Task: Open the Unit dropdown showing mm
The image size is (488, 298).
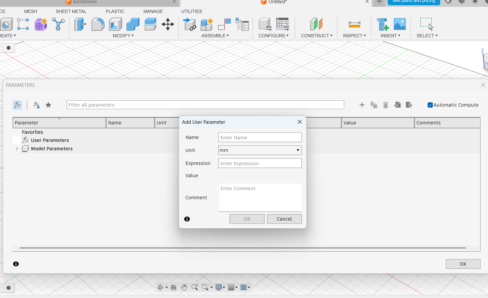Action: point(260,150)
